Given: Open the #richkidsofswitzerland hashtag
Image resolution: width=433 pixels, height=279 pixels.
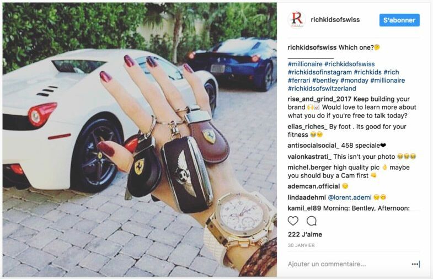Looking at the screenshot, I should (x=322, y=89).
